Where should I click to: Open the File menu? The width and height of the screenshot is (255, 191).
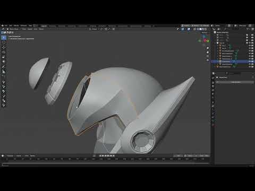(6, 26)
